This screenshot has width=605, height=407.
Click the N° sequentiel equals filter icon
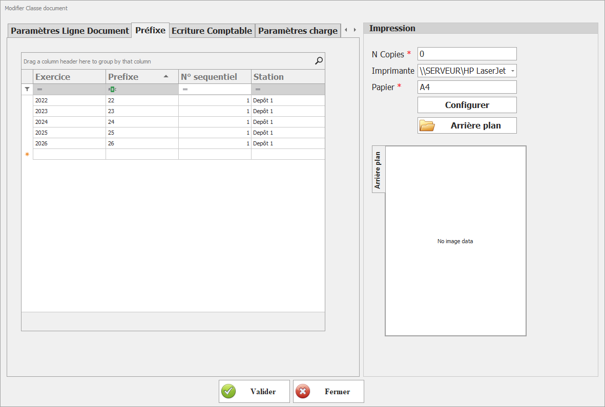(185, 89)
